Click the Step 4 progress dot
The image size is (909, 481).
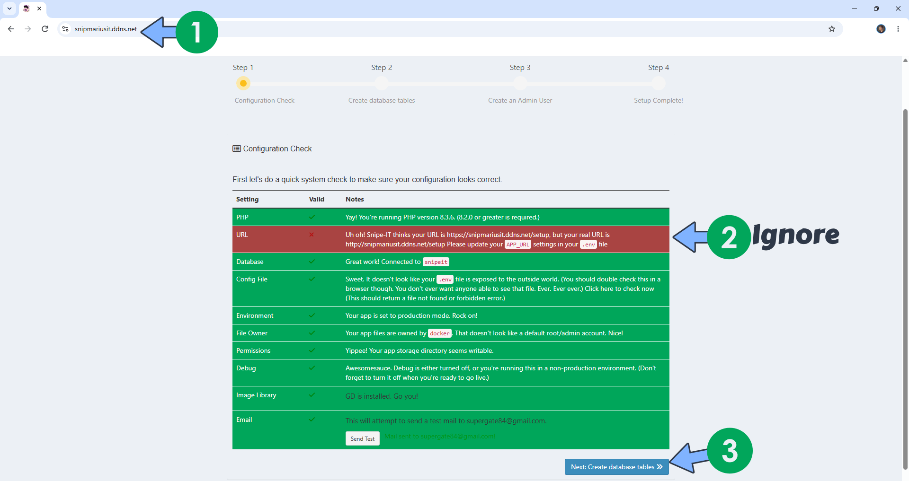coord(659,83)
